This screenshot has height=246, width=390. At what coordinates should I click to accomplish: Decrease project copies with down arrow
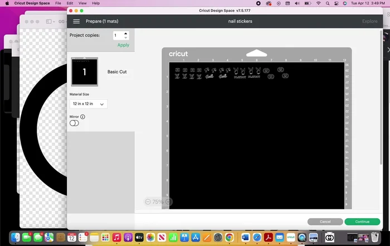click(x=126, y=38)
